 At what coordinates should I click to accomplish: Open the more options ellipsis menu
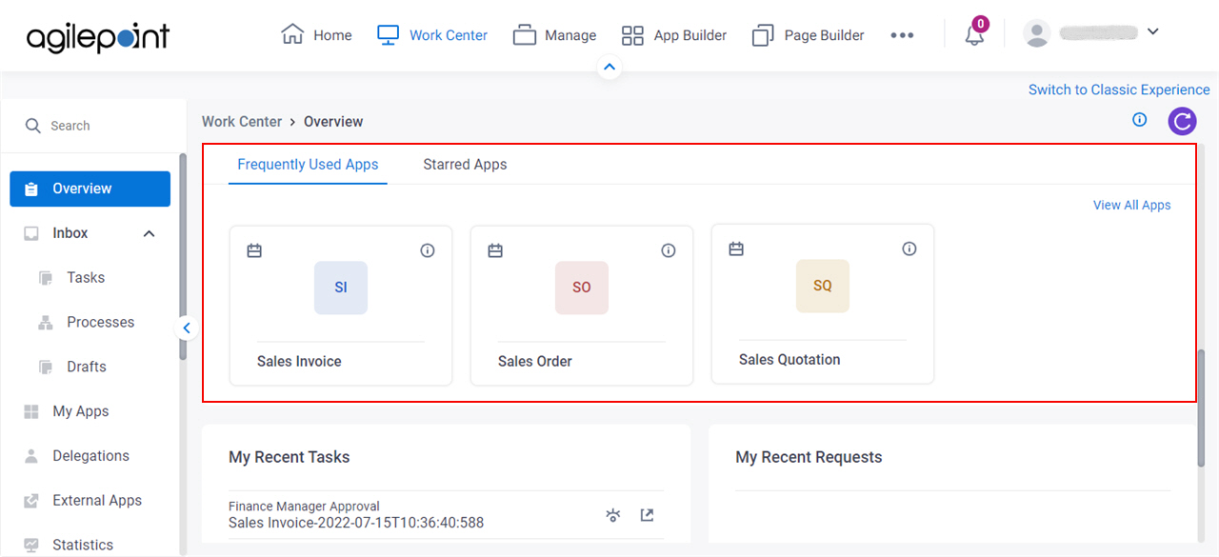[x=902, y=35]
